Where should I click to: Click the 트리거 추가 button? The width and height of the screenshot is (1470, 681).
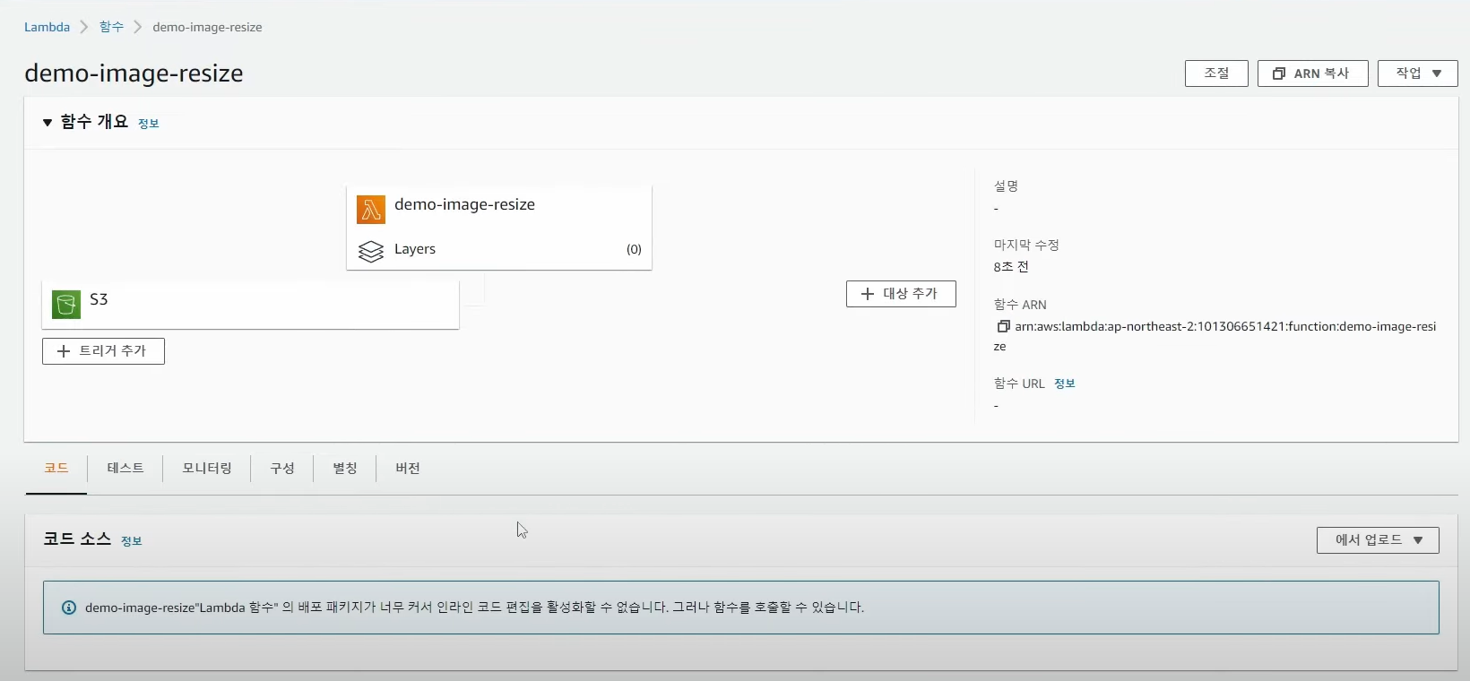click(103, 351)
